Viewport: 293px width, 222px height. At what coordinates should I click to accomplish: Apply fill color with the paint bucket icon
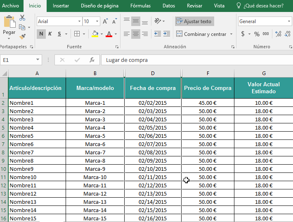coord(95,34)
